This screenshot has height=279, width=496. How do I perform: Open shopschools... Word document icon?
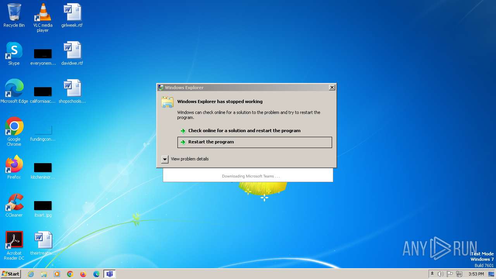[72, 91]
